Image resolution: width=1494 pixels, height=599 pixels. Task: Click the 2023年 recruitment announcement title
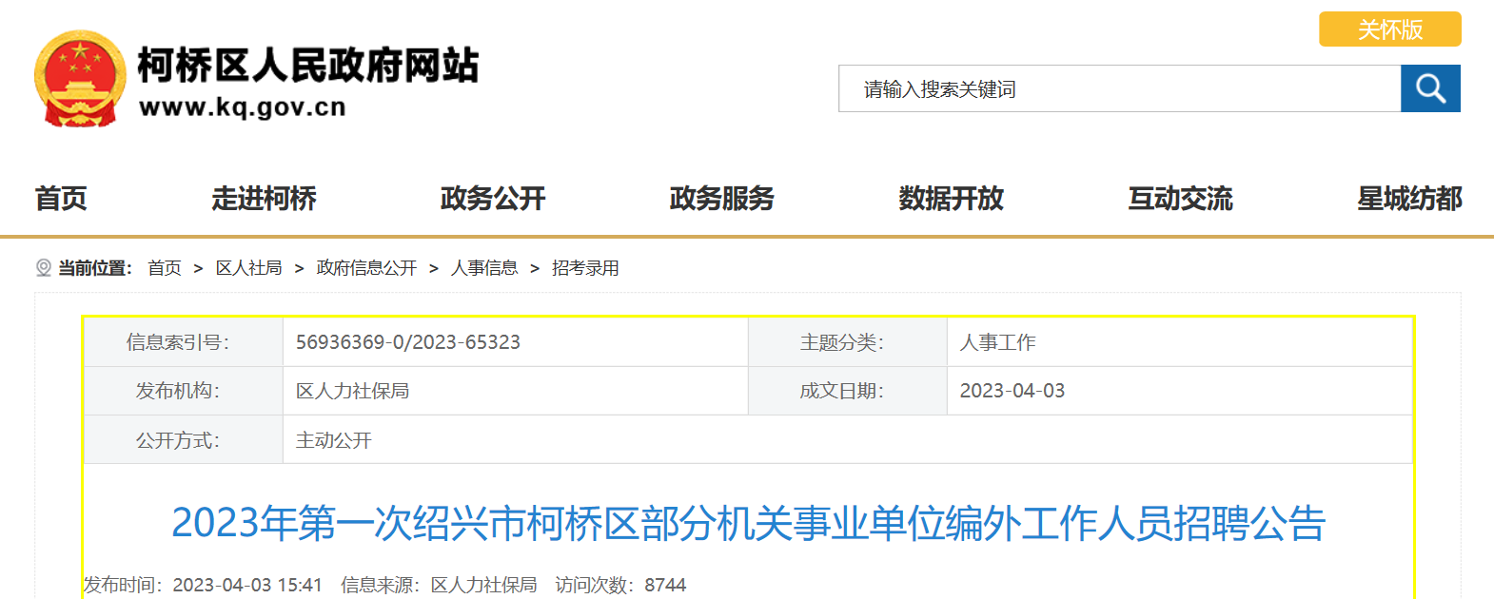click(748, 523)
